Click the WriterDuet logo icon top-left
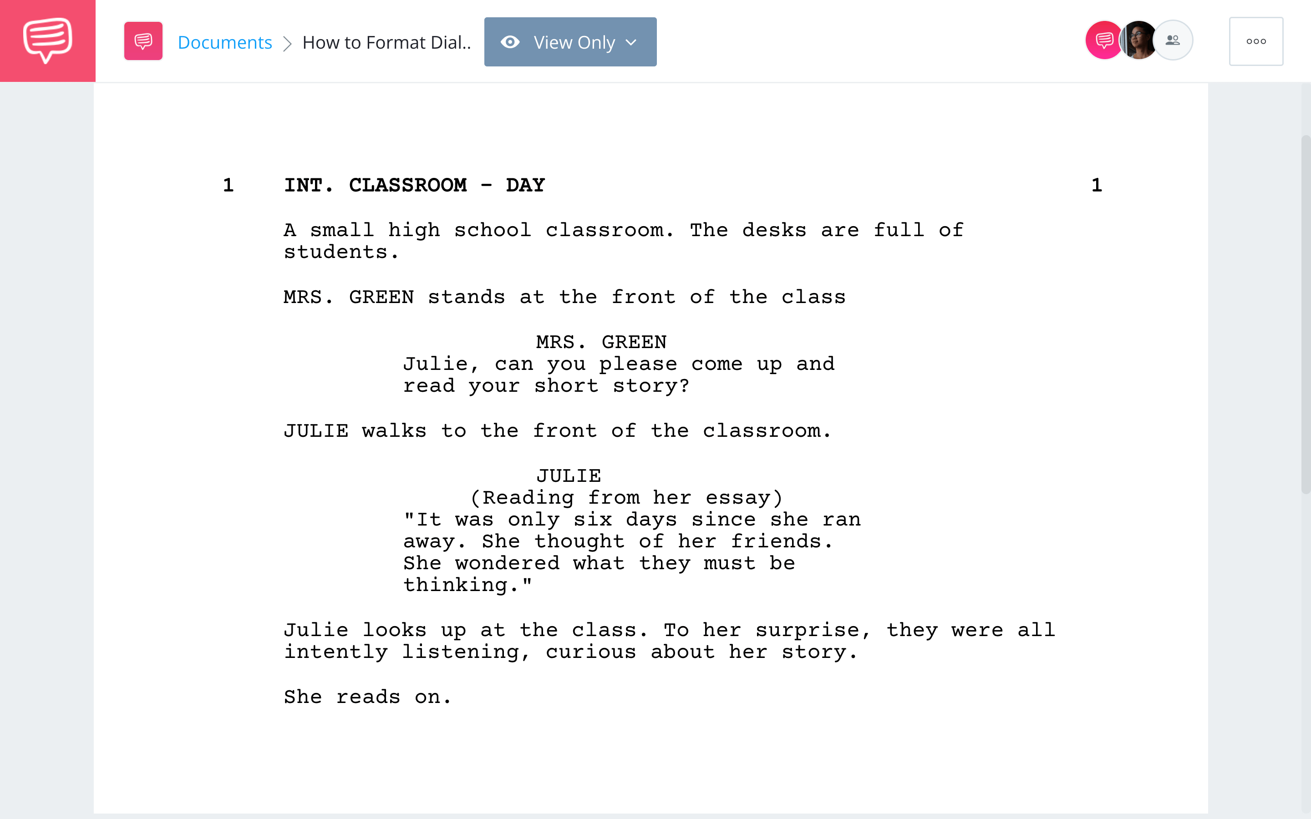Viewport: 1311px width, 819px height. pos(47,40)
